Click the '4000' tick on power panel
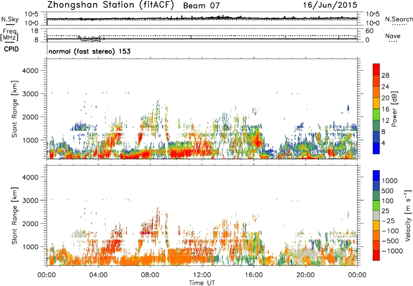This screenshot has width=413, height=286. (x=30, y=71)
